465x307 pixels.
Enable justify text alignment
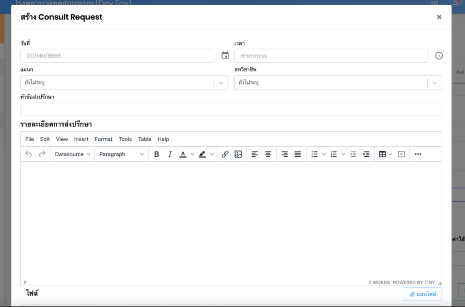[297, 154]
